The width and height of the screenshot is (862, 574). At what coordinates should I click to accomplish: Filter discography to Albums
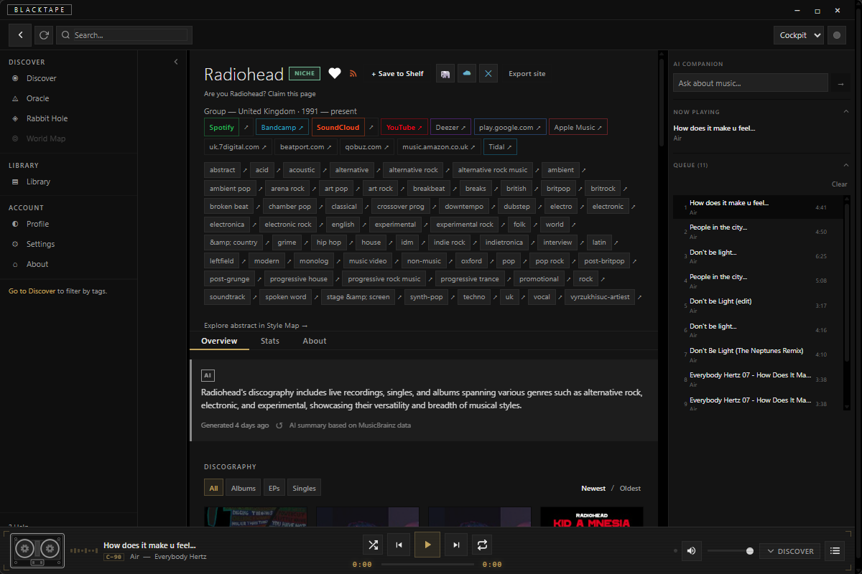(243, 488)
